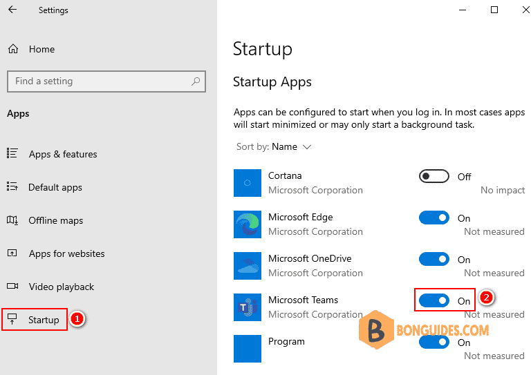
Task: Click the Microsoft Teams app icon
Action: tap(248, 307)
